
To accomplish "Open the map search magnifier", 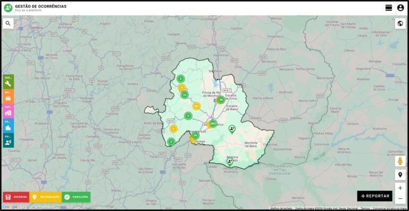I will [x=8, y=23].
